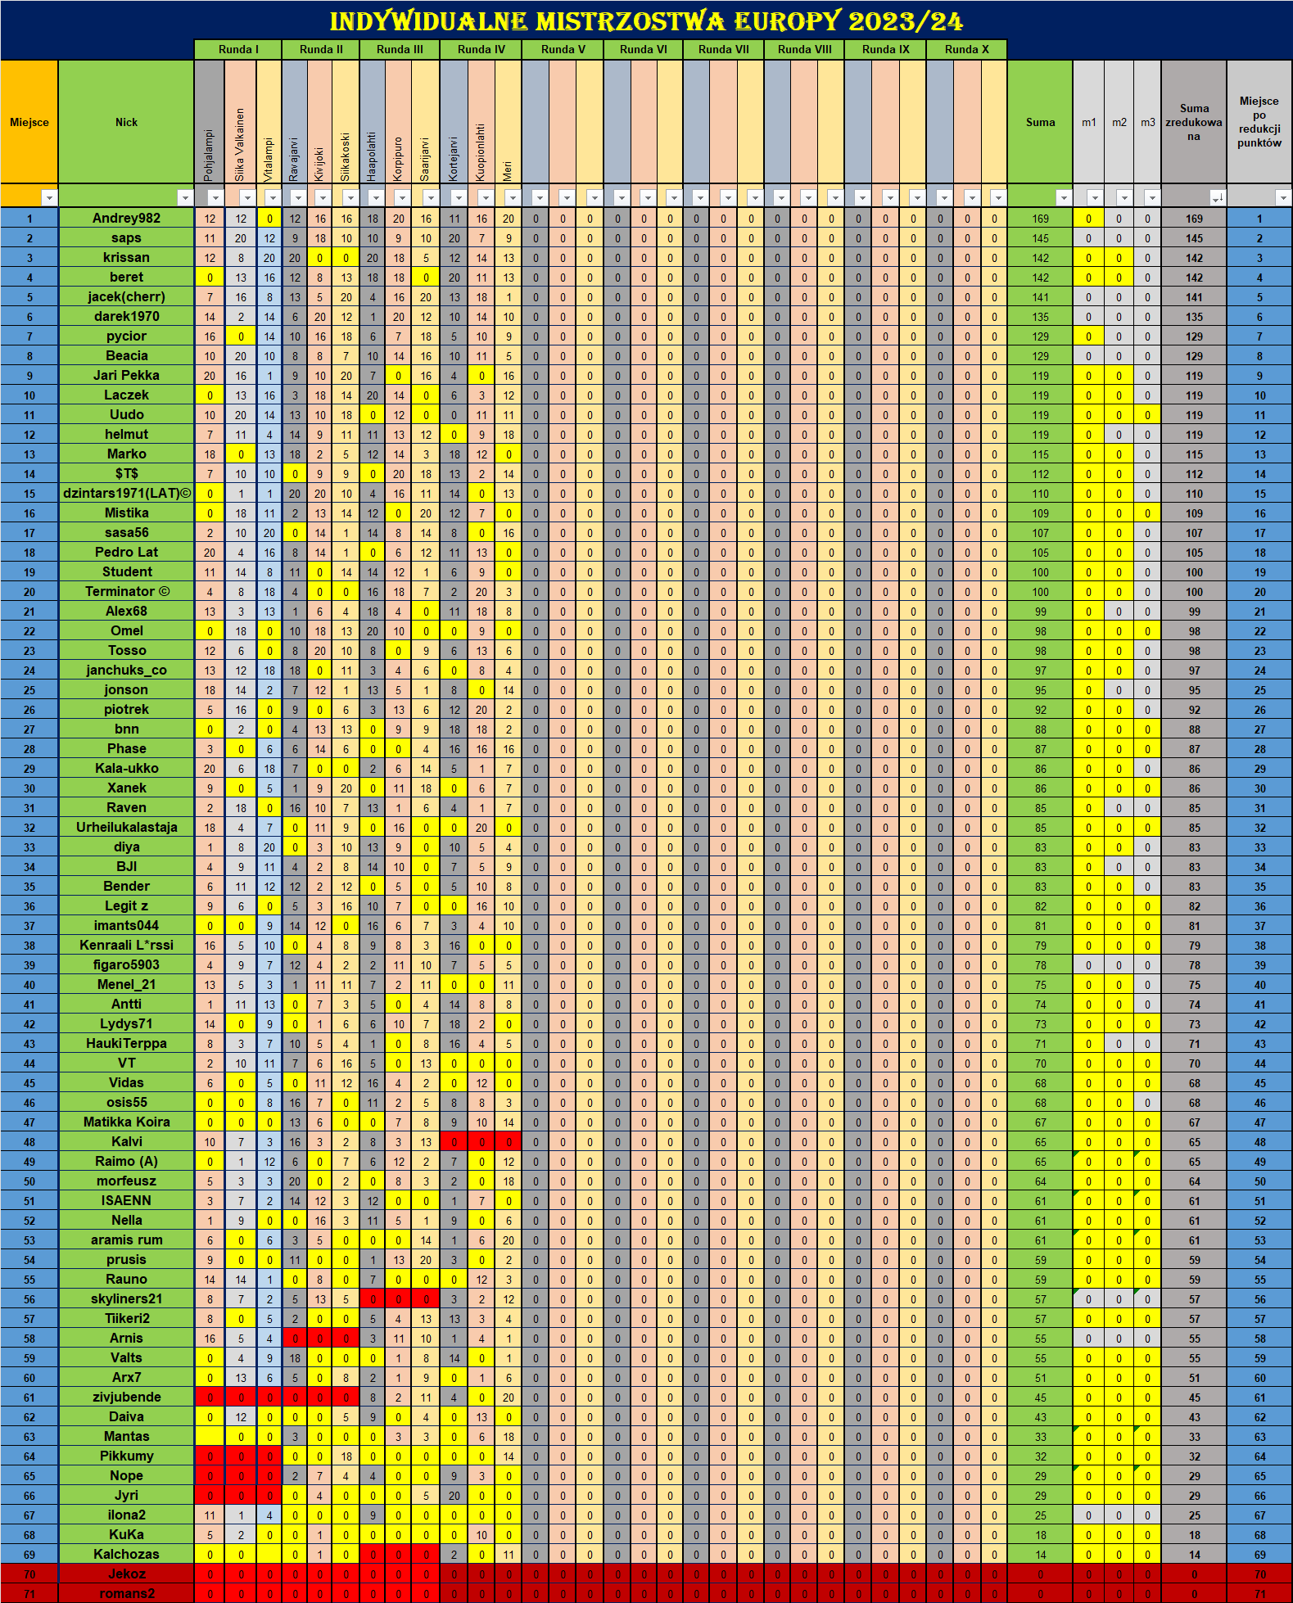
Task: Open Miejsce po redukcji punktów filter
Action: coord(1283,197)
